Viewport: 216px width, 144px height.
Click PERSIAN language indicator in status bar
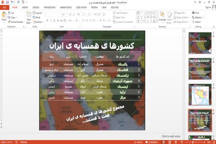[23, 142]
